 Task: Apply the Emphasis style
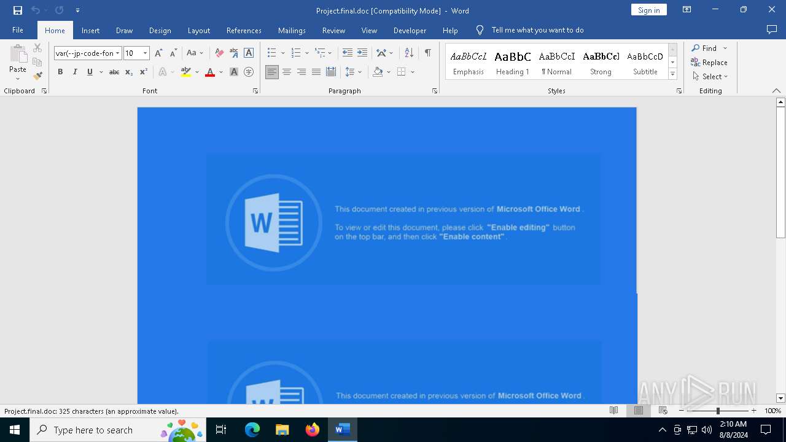coord(469,61)
